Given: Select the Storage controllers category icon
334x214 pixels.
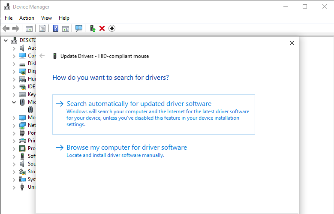Looking at the screenshot, I should [22, 172].
